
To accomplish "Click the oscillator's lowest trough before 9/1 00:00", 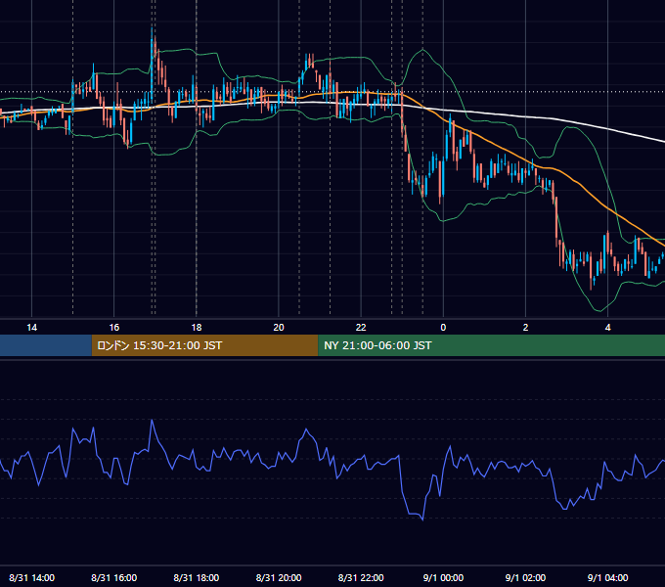I will (x=422, y=519).
